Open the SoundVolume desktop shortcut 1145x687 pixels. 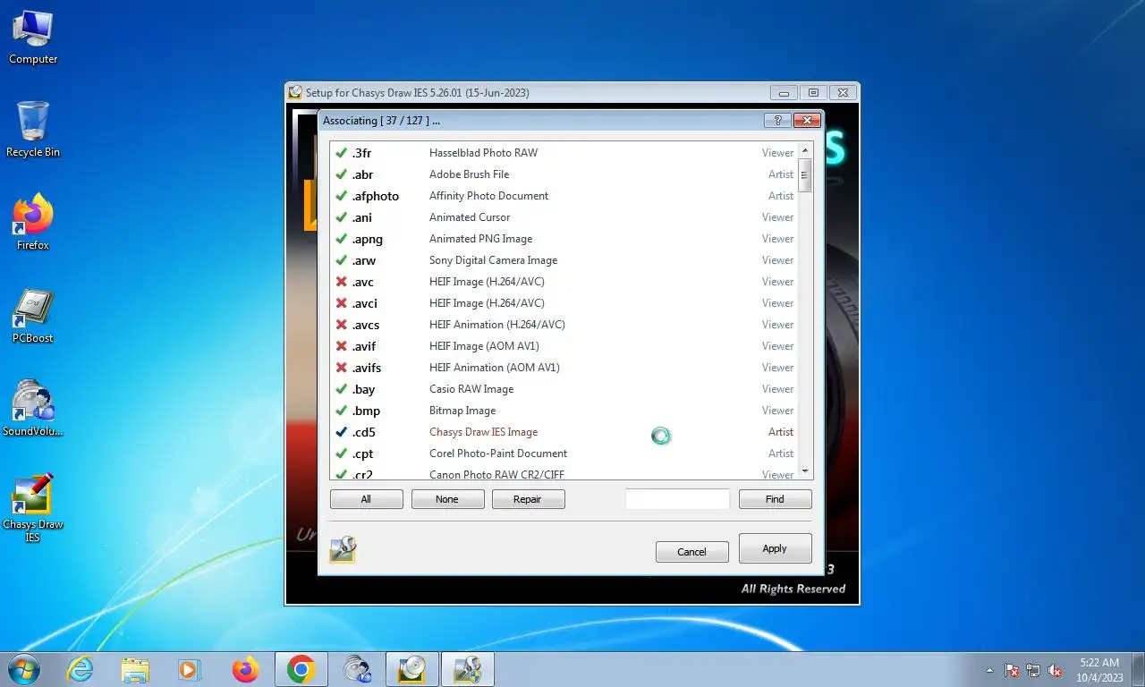(33, 409)
